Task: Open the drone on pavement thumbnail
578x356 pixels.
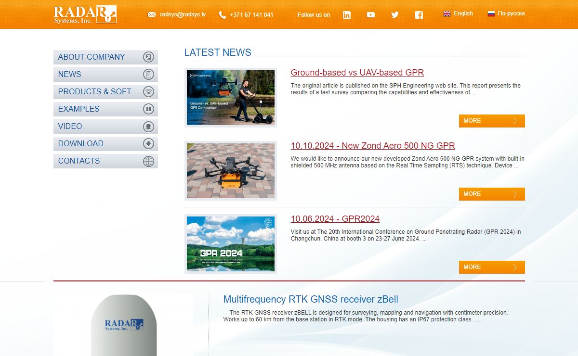Action: click(231, 171)
